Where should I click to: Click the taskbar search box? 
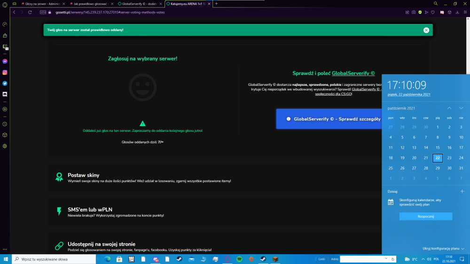tap(54, 259)
